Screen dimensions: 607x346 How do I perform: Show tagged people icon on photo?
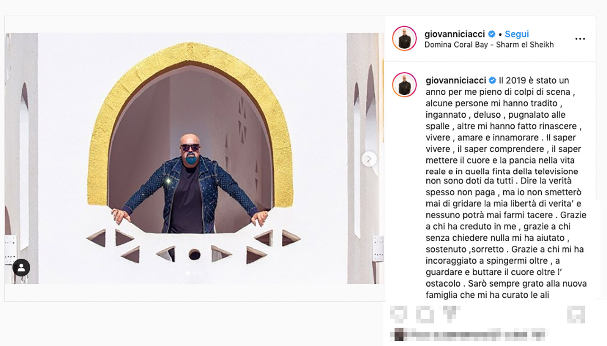(x=21, y=268)
